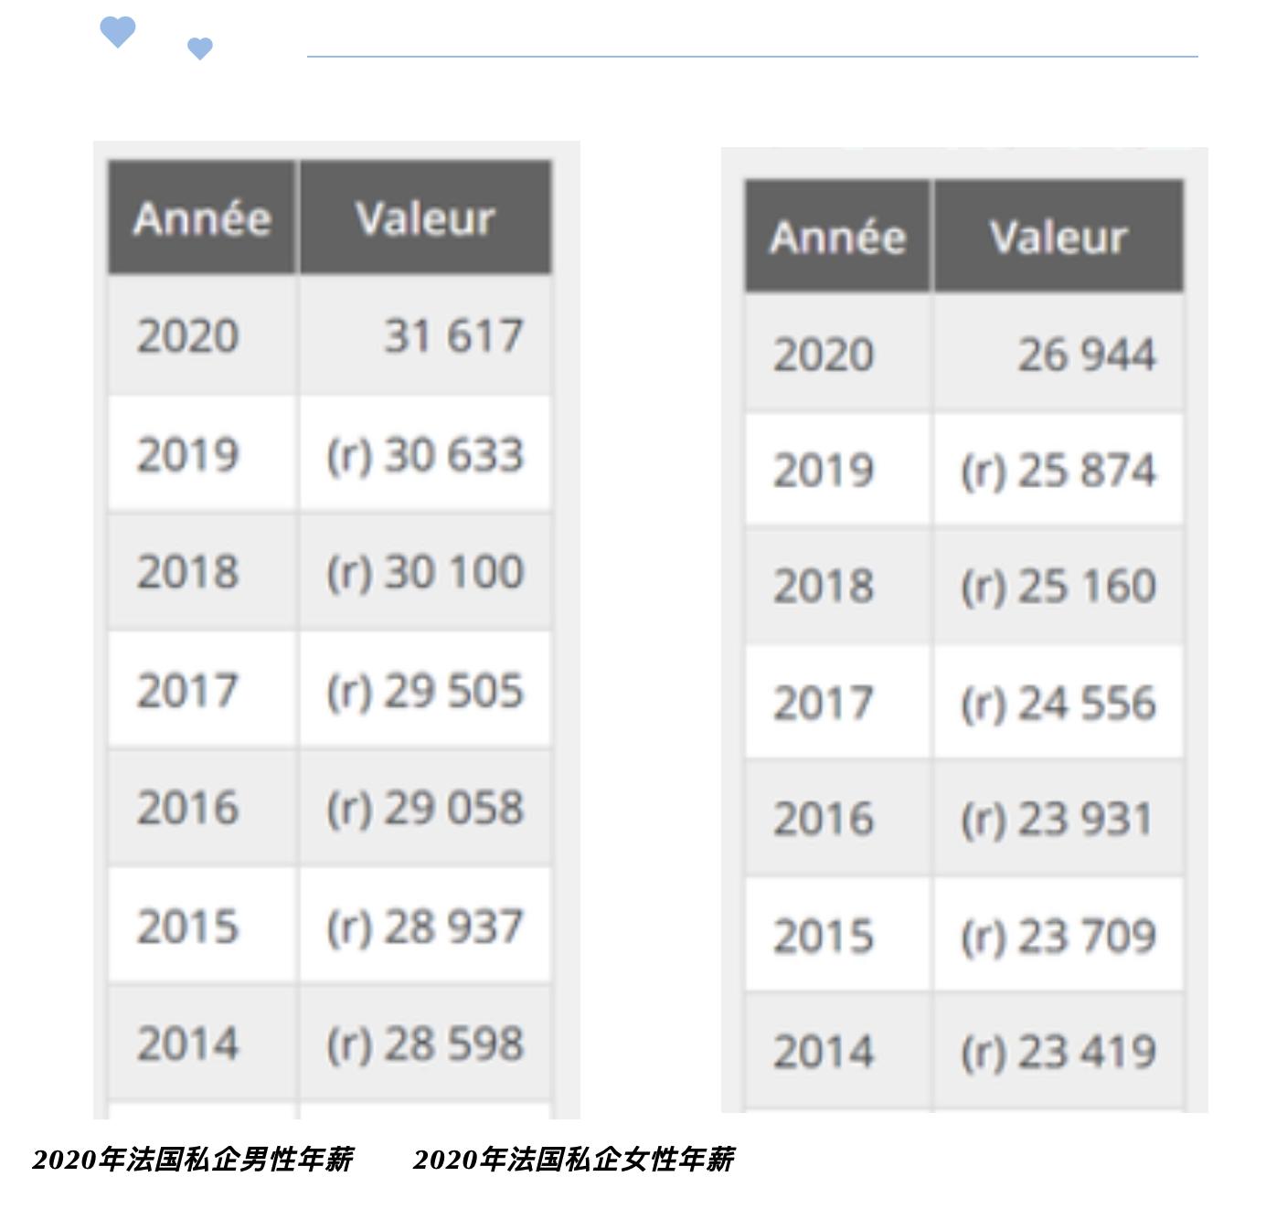This screenshot has height=1219, width=1287.
Task: Select the 2016 row of the men's table
Action: pos(329,808)
